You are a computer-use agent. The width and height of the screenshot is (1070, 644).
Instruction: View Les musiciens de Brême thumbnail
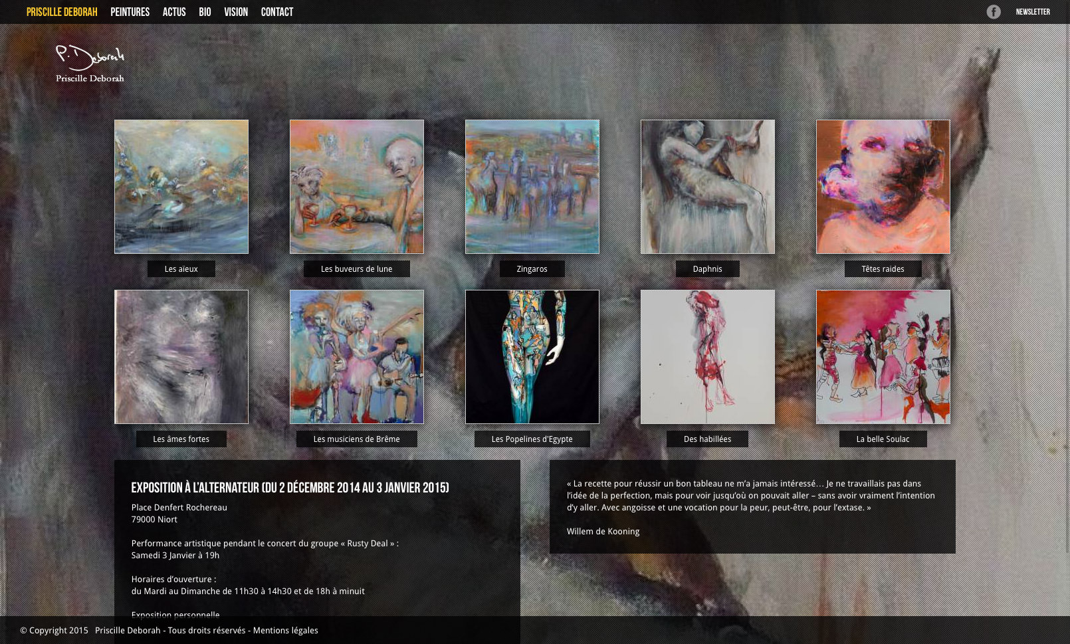[x=357, y=357]
